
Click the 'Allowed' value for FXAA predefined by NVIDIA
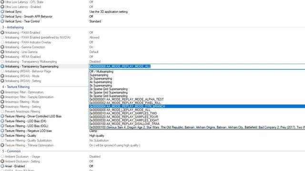[x=94, y=38]
